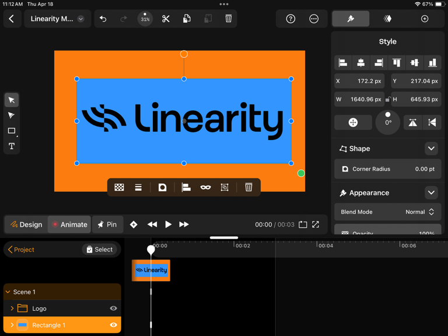Open the Blend Mode Normal dropdown

388,212
